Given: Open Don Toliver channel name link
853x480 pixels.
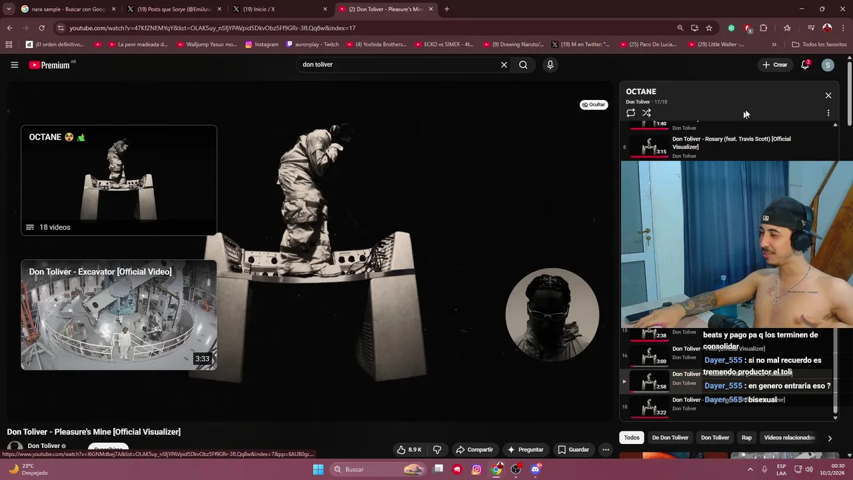Looking at the screenshot, I should pyautogui.click(x=44, y=446).
